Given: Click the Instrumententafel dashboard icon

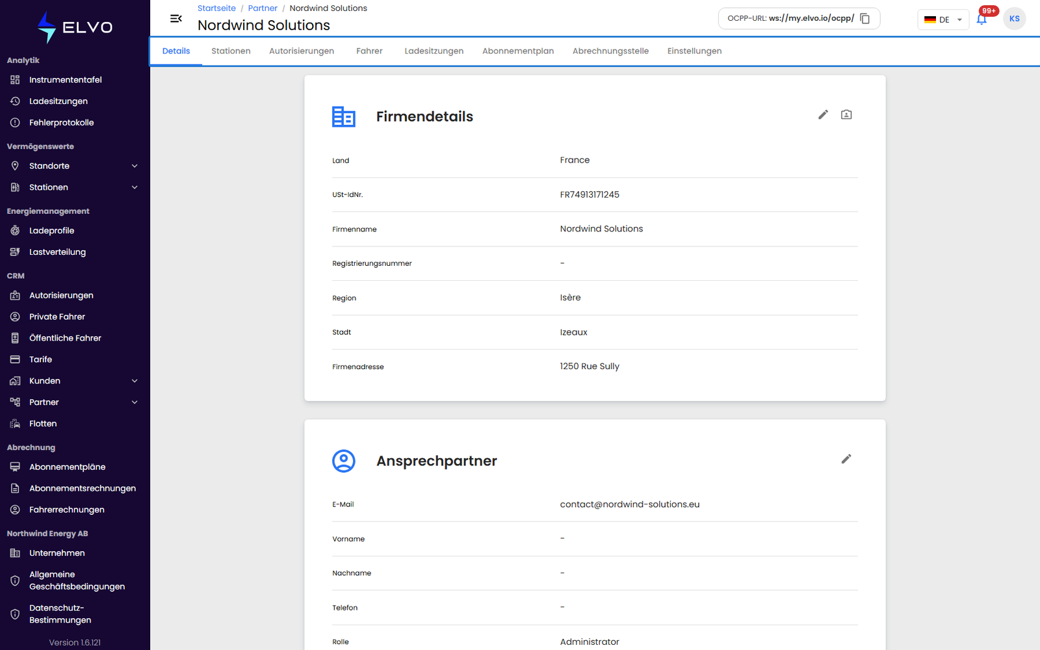Looking at the screenshot, I should 15,80.
